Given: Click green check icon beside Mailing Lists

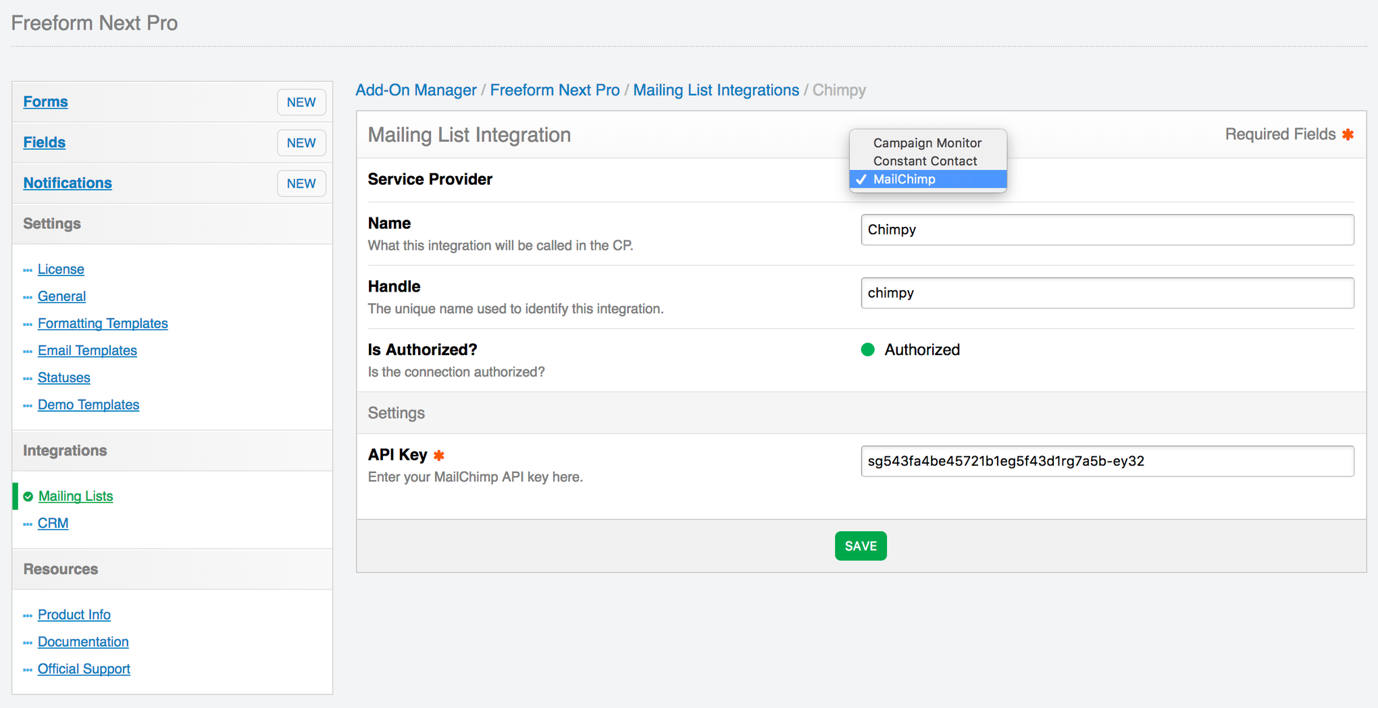Looking at the screenshot, I should coord(28,497).
